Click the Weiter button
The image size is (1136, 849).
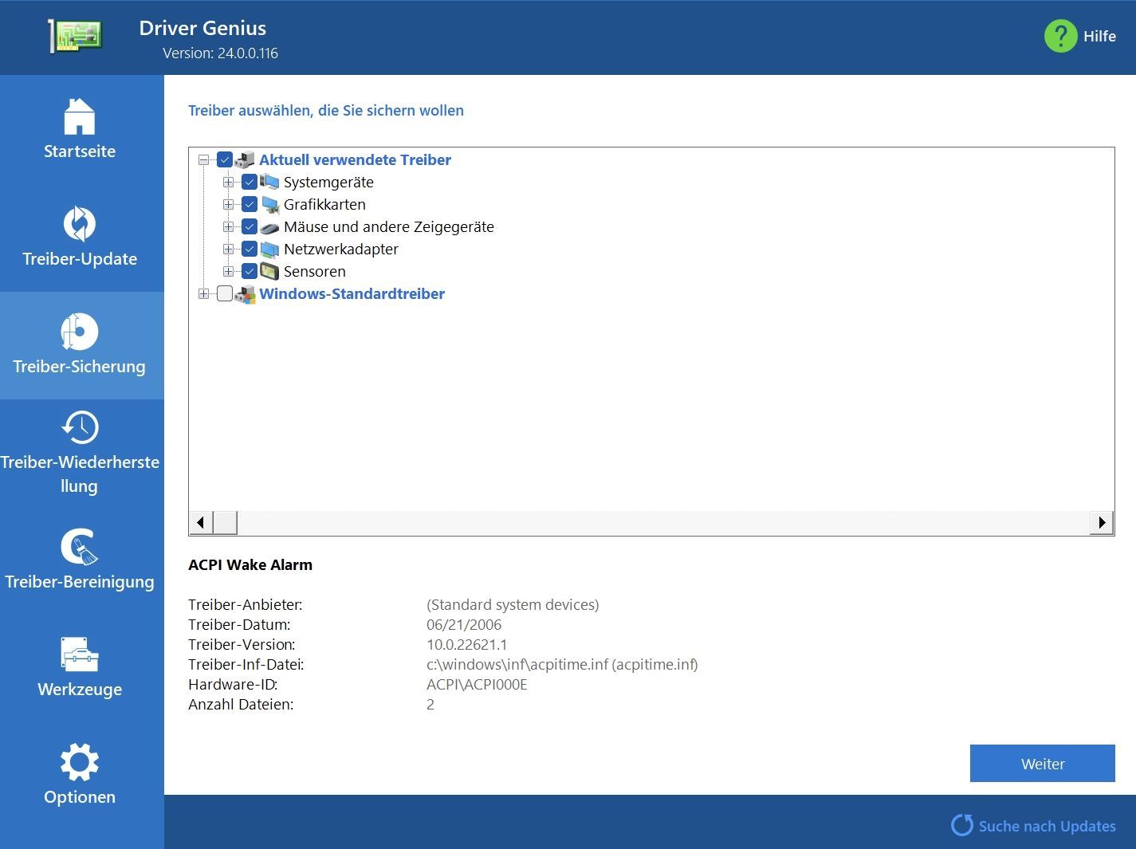[1042, 764]
